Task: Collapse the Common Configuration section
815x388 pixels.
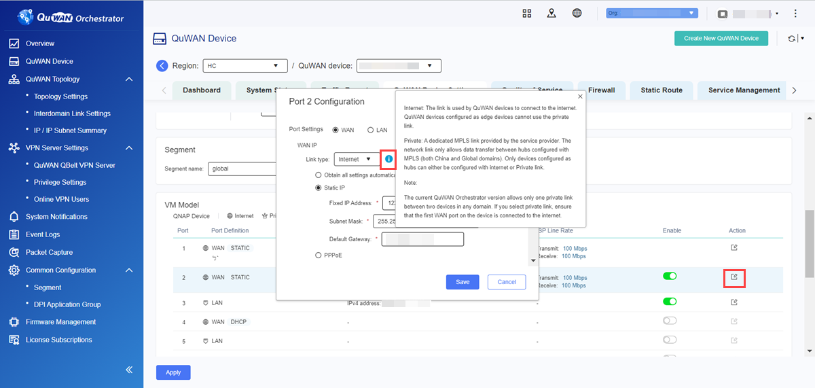Action: click(129, 270)
